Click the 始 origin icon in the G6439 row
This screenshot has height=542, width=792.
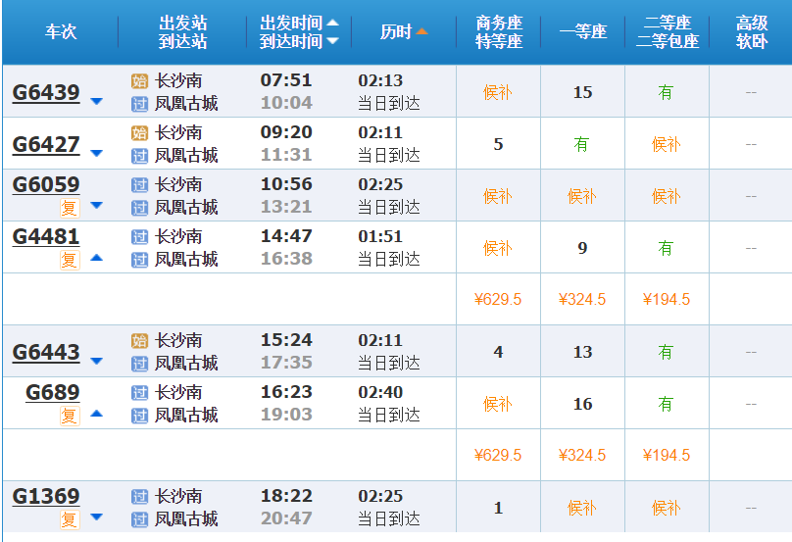139,80
